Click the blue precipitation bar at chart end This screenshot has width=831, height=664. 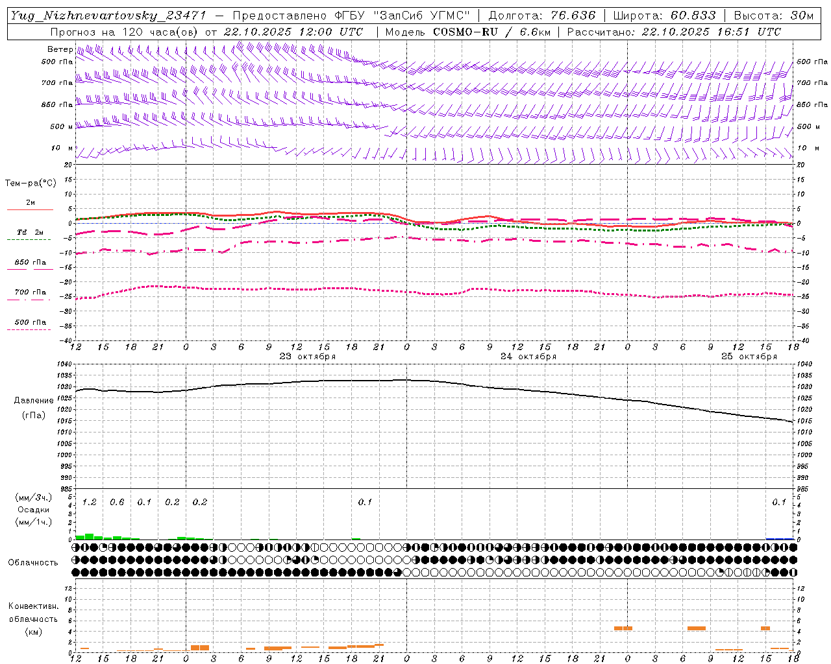pos(779,539)
